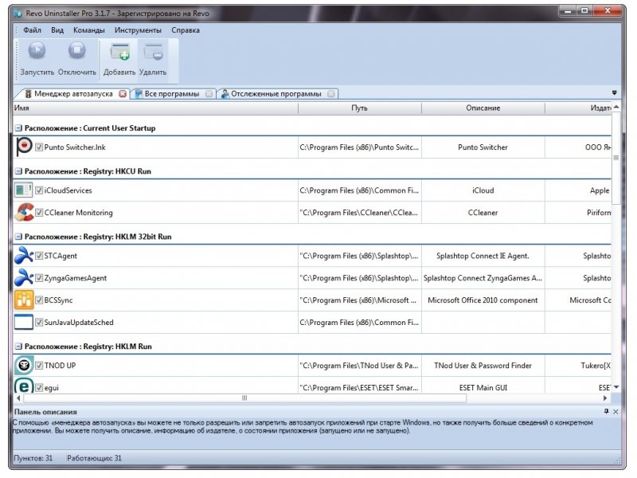Open the Вид menu

click(x=57, y=30)
